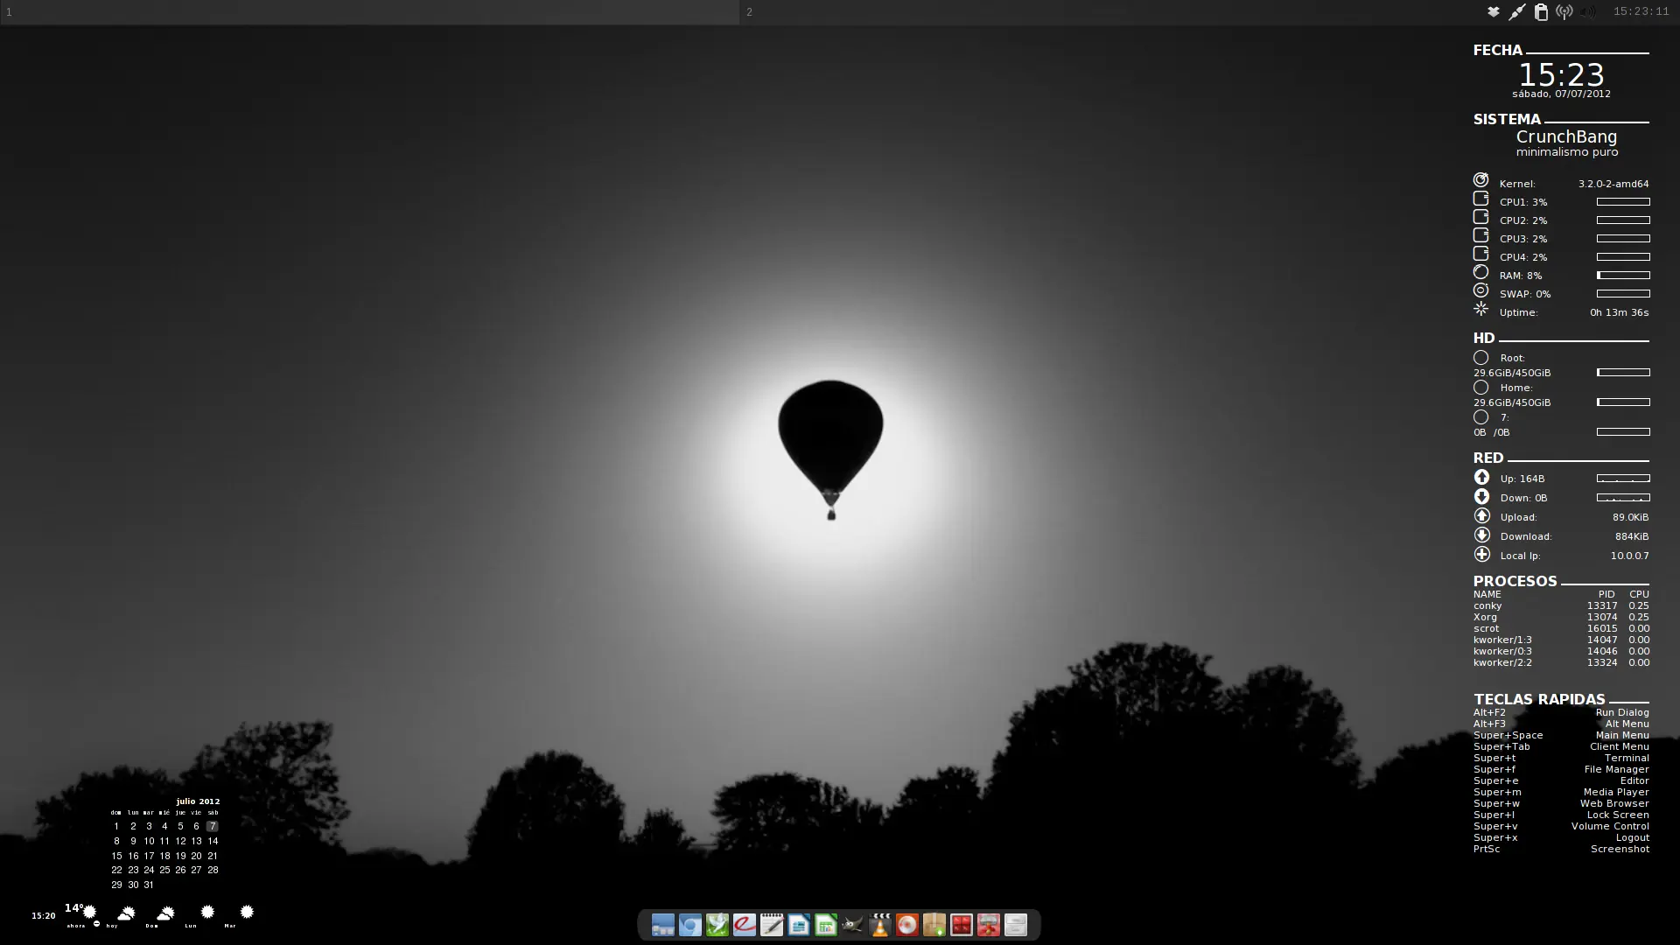This screenshot has width=1680, height=945.
Task: Click the RAM usage bar
Action: (1623, 276)
